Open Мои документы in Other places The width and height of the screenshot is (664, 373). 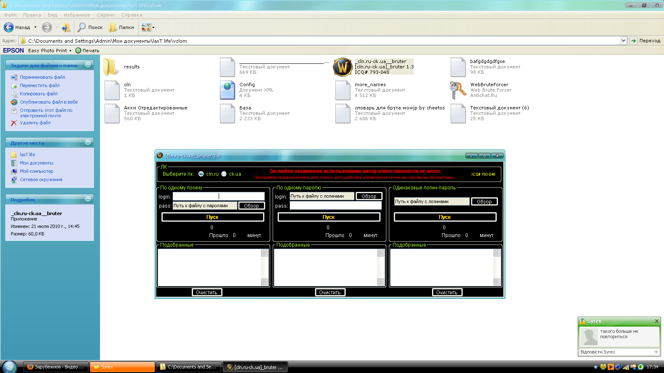point(37,163)
